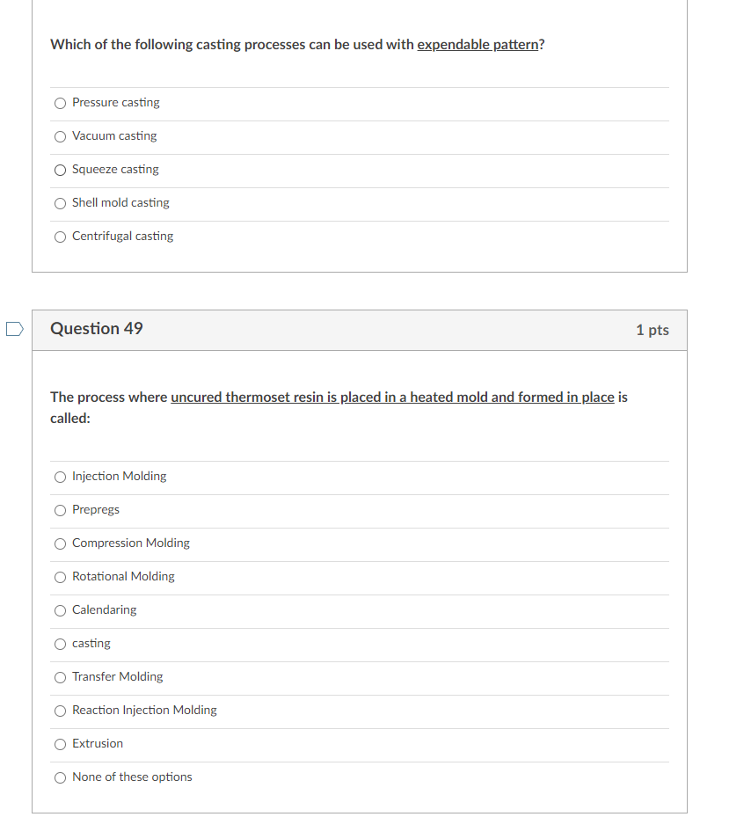
Task: Choose the casting answer option
Action: point(60,644)
